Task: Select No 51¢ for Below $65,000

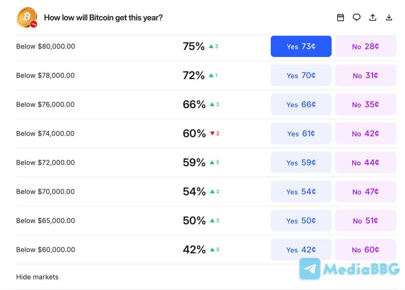Action: coord(365,221)
